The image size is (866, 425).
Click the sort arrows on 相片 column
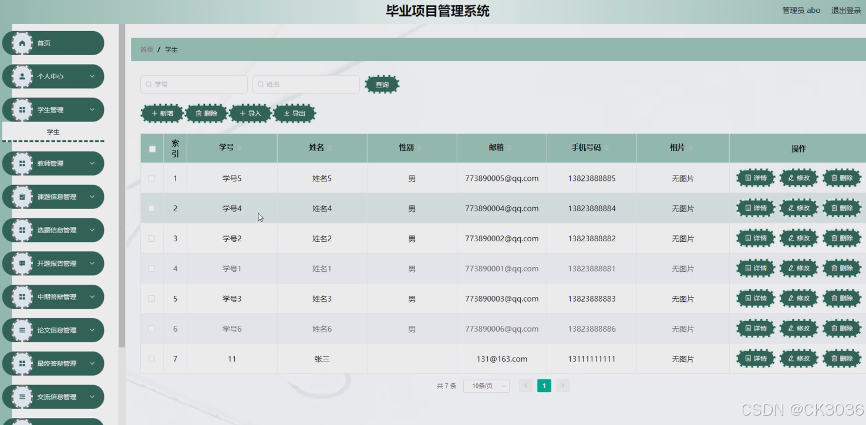tap(690, 148)
